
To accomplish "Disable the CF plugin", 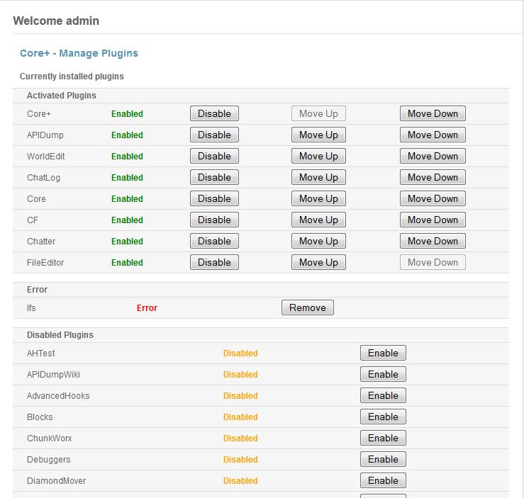I will click(x=214, y=220).
